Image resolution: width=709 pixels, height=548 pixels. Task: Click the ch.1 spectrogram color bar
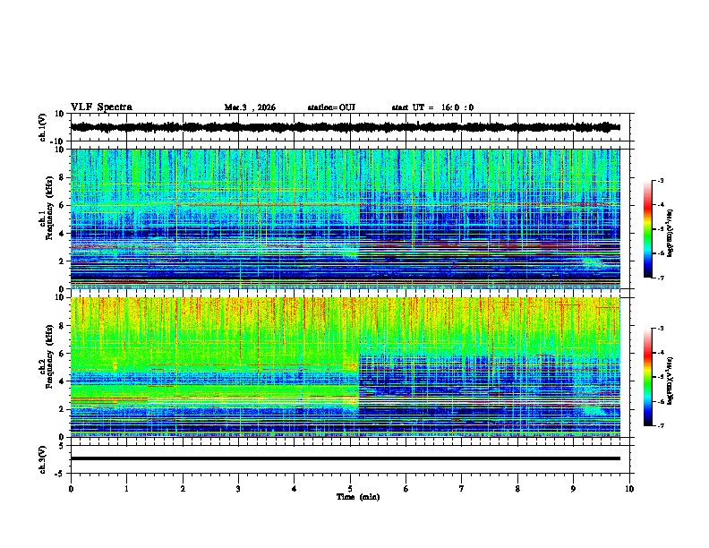(647, 229)
